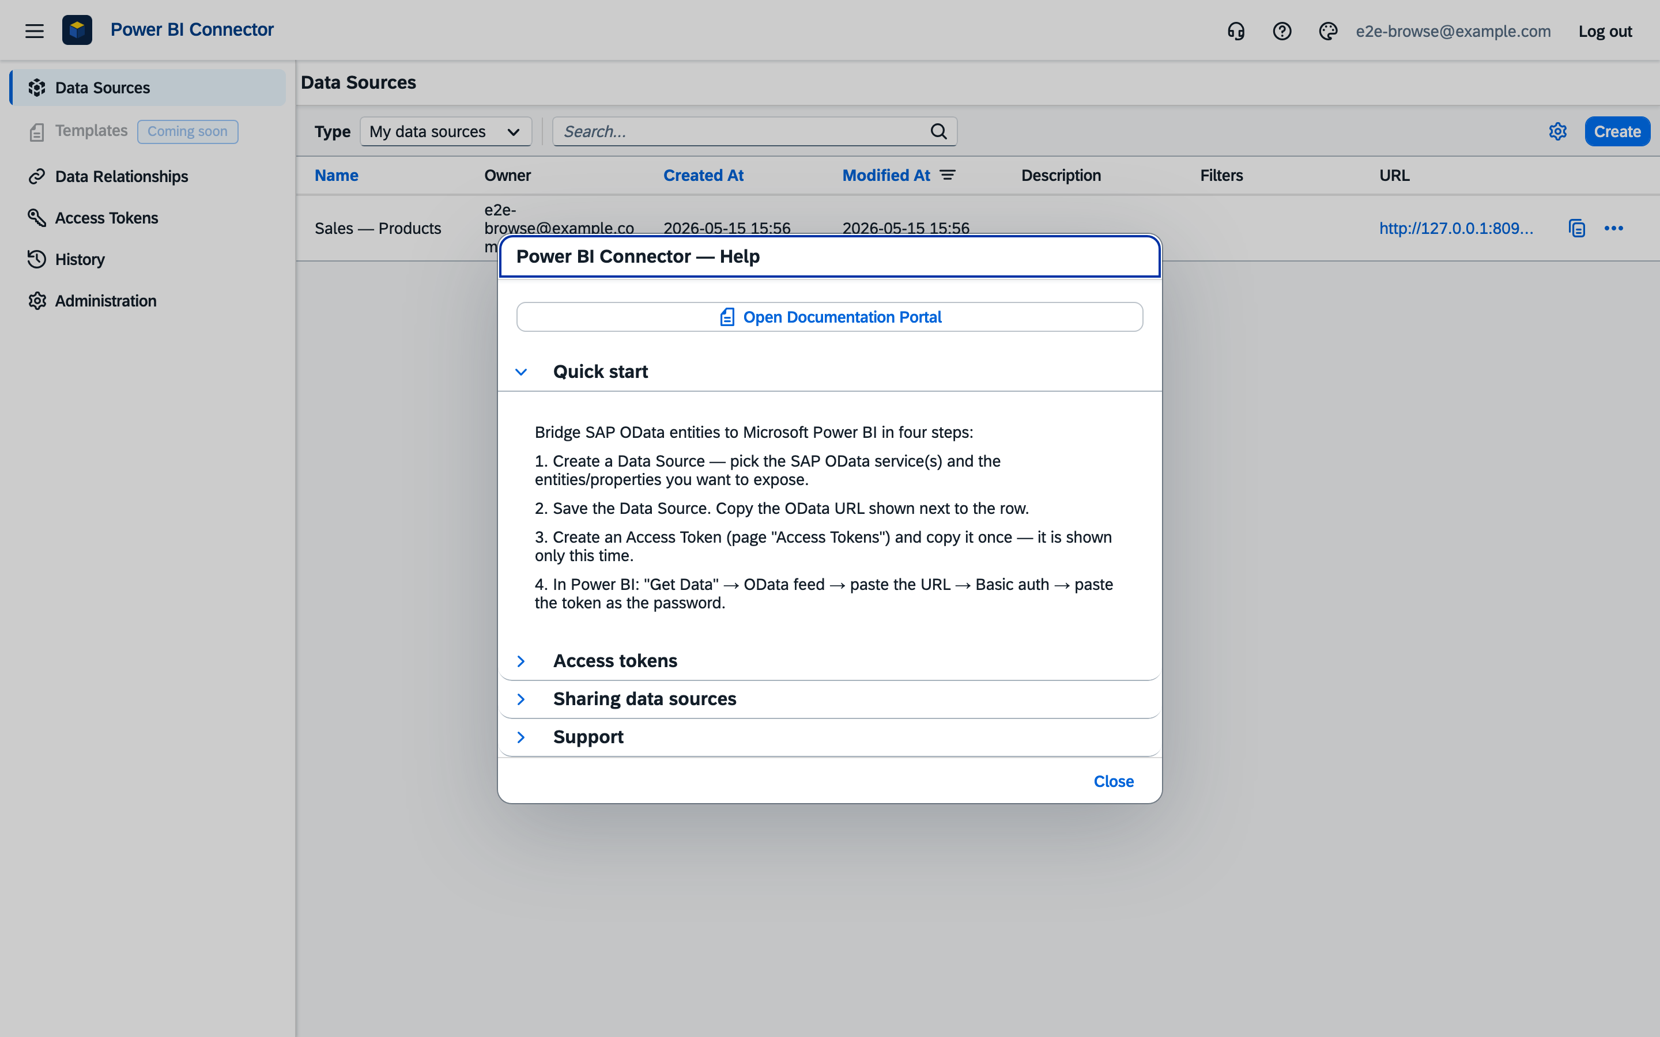Click the Owner column header
1660x1037 pixels.
[x=507, y=176]
